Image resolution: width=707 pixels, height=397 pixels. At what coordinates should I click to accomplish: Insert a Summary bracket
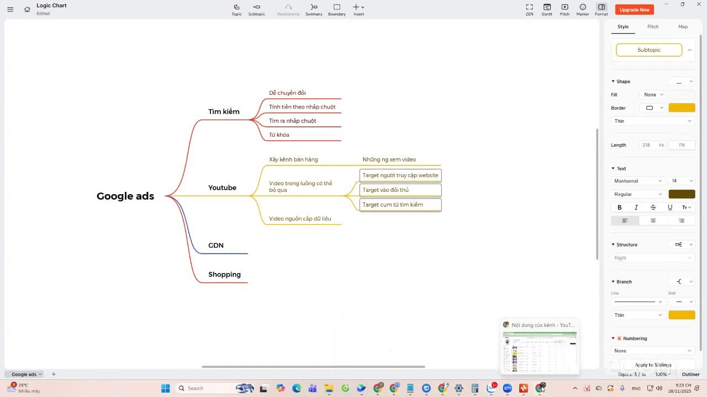tap(314, 9)
